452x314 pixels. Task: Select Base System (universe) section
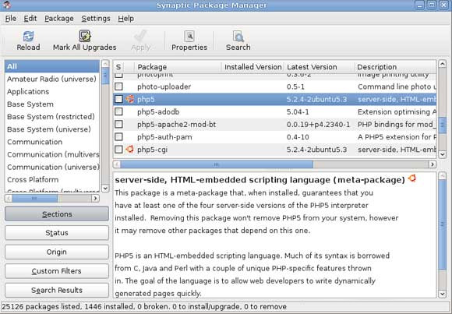[x=52, y=129]
